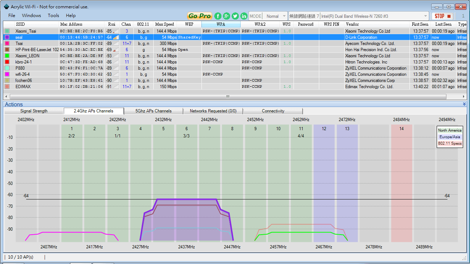Collapse the Actions panel with double chevron
This screenshot has height=264, width=470.
coord(464,104)
